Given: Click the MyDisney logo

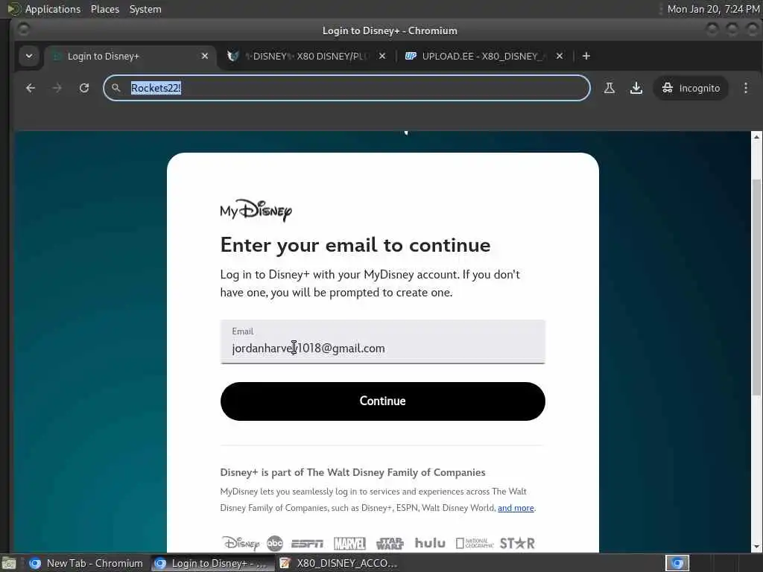Looking at the screenshot, I should pyautogui.click(x=256, y=211).
